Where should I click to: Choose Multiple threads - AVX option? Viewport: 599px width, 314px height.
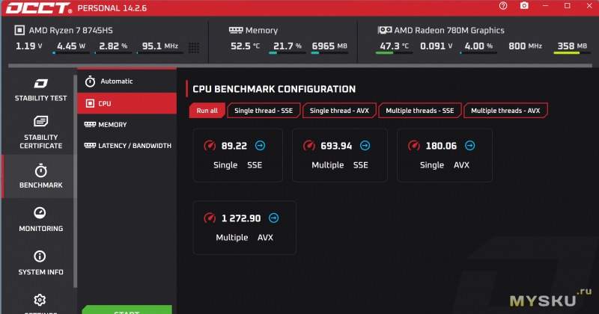coord(505,111)
